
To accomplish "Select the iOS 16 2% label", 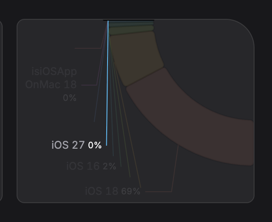I will click(91, 166).
